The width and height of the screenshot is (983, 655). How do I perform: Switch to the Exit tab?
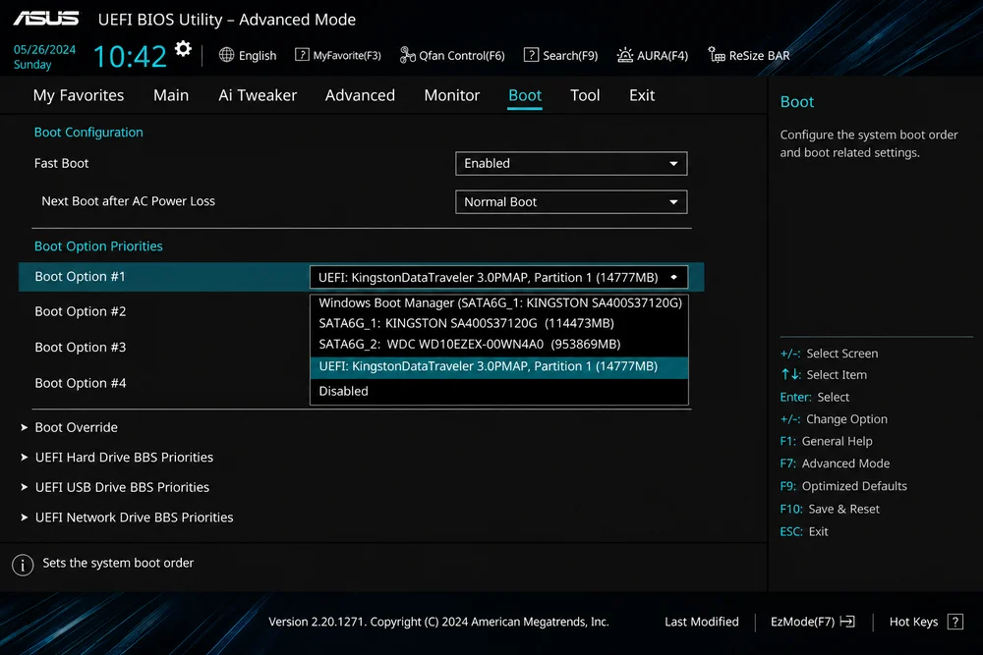pos(642,95)
